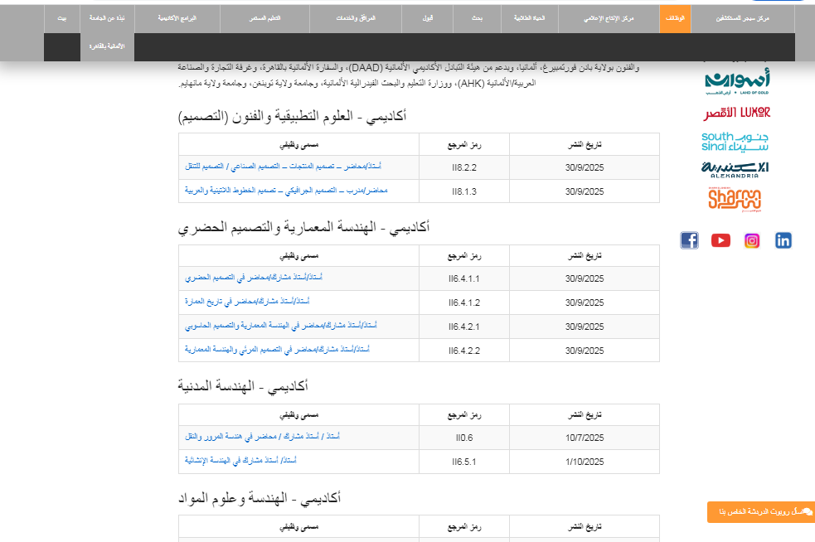Open the هندسة المرور والنقل job link
The image size is (815, 542).
[x=262, y=436]
